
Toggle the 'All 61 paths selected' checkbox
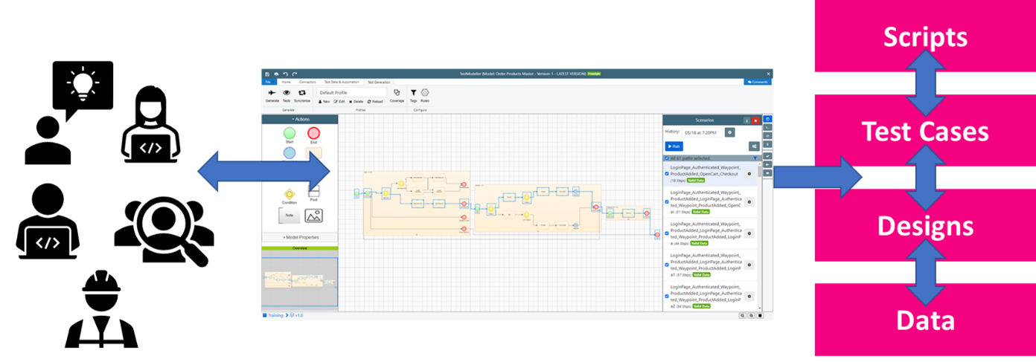coord(666,158)
